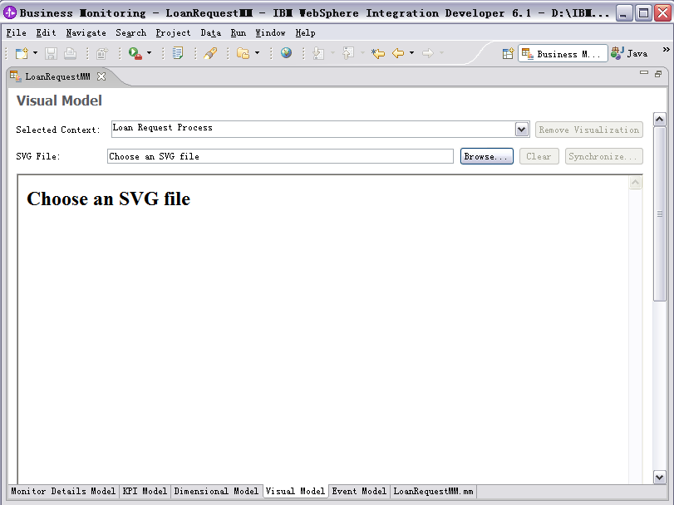Click the Browse... button
The height and width of the screenshot is (505, 674).
click(x=486, y=156)
